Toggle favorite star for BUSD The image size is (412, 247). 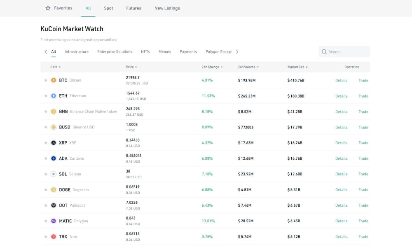coord(46,127)
